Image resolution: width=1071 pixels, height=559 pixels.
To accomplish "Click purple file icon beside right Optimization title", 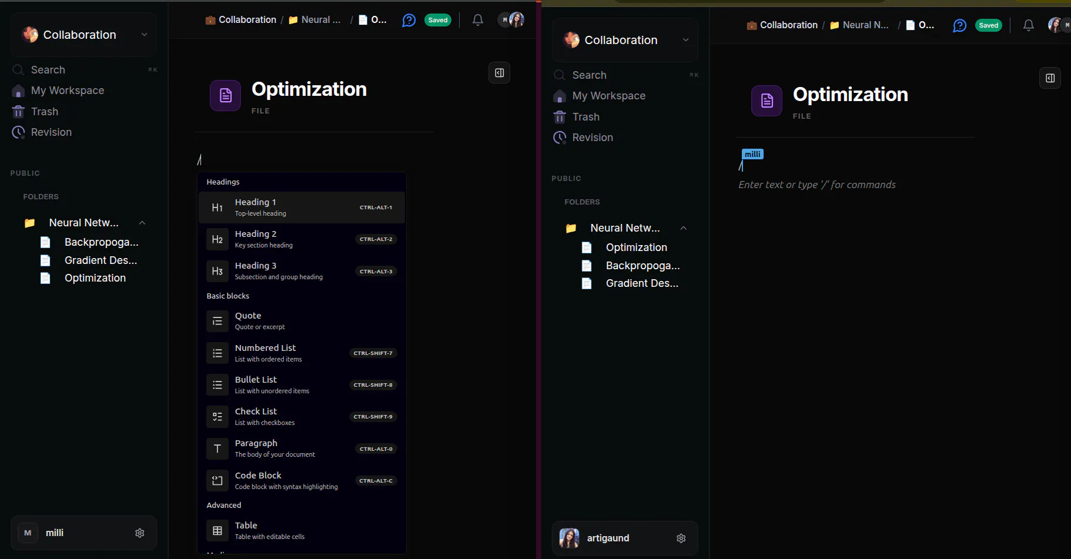I will pyautogui.click(x=767, y=101).
